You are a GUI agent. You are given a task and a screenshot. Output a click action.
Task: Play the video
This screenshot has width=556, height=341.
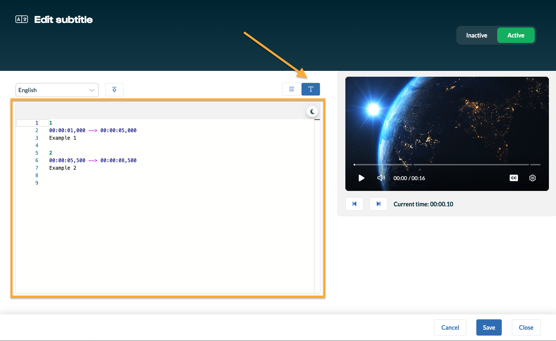pos(362,178)
